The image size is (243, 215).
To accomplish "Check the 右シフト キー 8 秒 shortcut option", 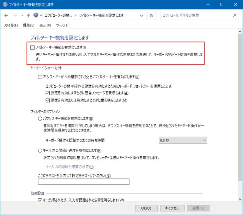I will tap(40, 77).
